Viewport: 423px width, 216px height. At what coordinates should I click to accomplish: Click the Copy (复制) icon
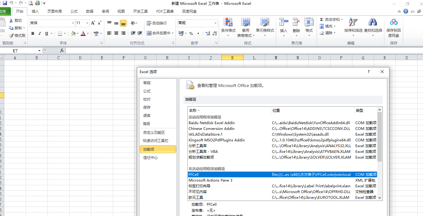[x=11, y=28]
